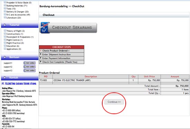Screen dimensions: 190x129
Task: Select Enter Payment Information step
Action: [x=61, y=58]
